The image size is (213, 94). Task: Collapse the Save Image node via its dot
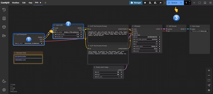[x=191, y=26]
